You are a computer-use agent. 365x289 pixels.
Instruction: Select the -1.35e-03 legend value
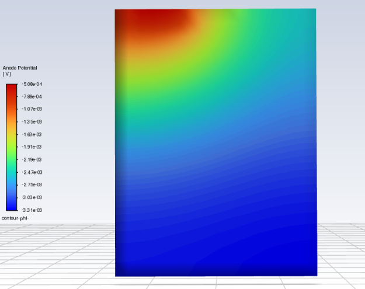click(x=32, y=121)
